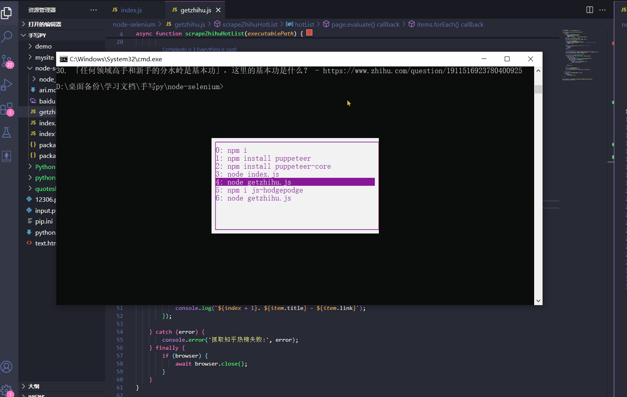Close the getzhihu.js editor tab

point(218,10)
